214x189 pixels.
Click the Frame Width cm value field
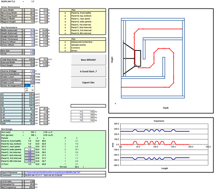30,10
